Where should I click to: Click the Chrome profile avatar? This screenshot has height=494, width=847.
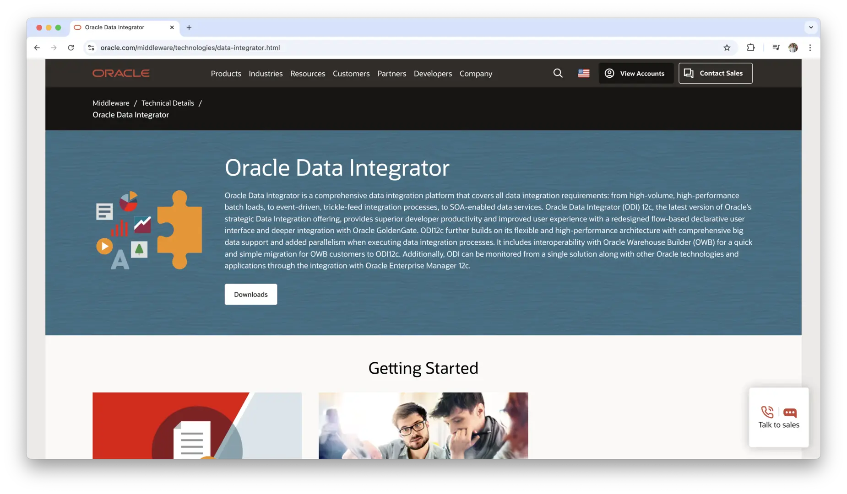coord(793,48)
